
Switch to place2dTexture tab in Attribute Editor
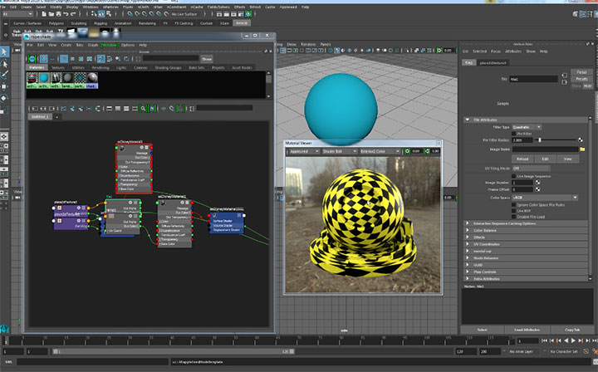(x=493, y=62)
